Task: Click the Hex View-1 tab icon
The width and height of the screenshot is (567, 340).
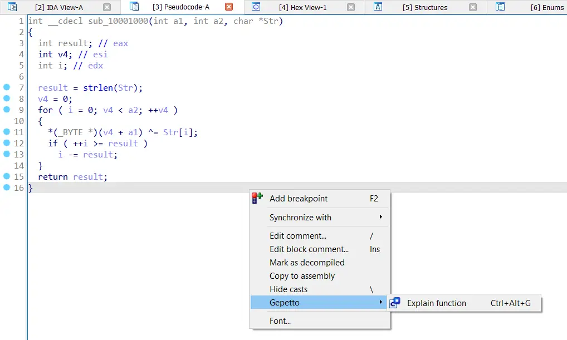Action: [x=256, y=7]
